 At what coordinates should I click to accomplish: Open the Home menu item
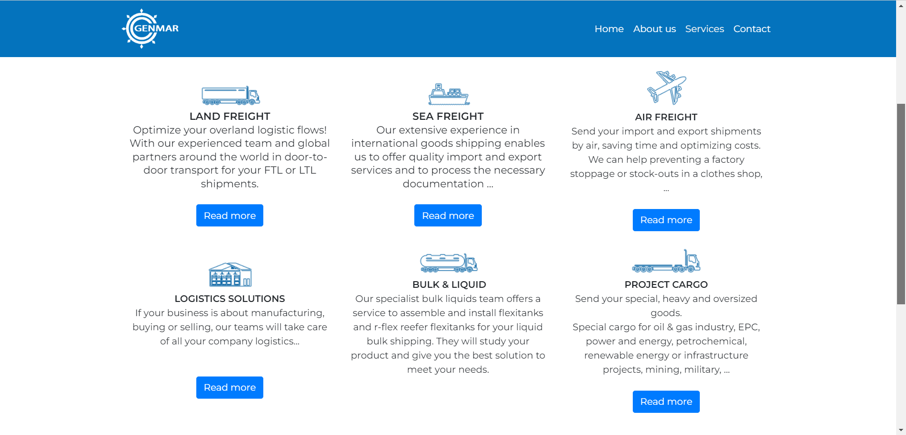(609, 29)
